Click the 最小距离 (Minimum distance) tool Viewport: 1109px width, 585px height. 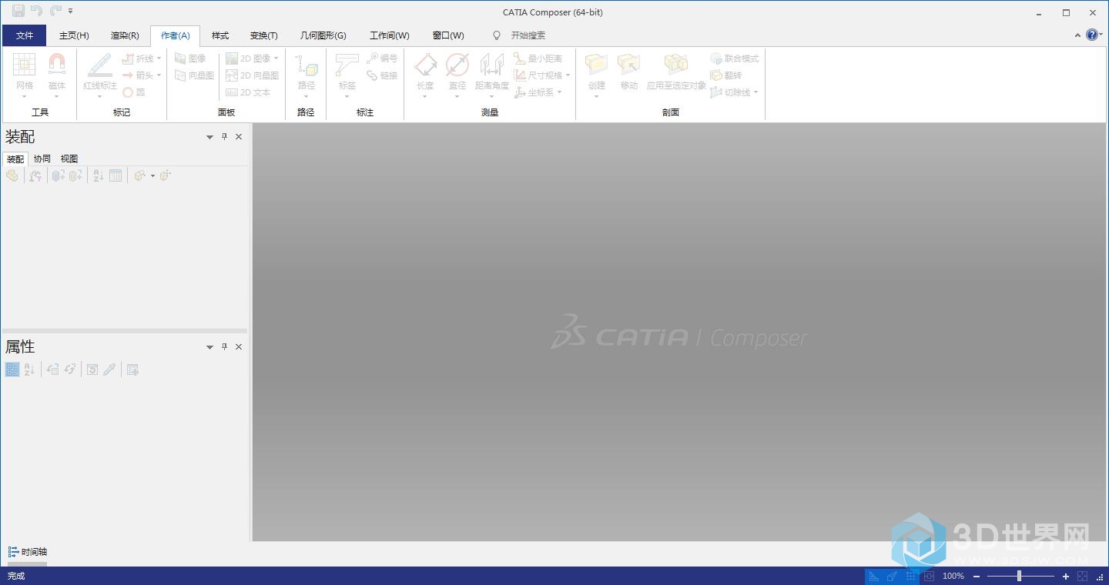click(538, 58)
